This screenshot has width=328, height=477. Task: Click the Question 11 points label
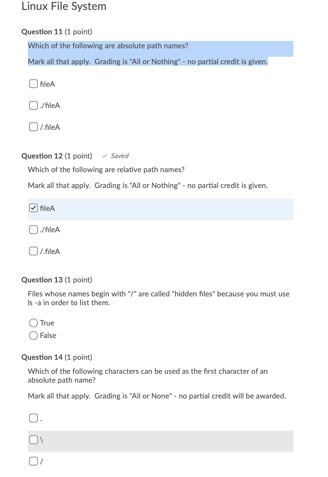pos(78,32)
